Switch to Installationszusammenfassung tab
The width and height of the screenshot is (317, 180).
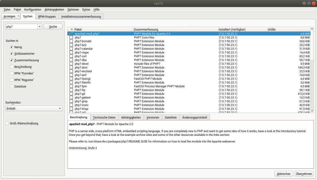[x=81, y=16]
